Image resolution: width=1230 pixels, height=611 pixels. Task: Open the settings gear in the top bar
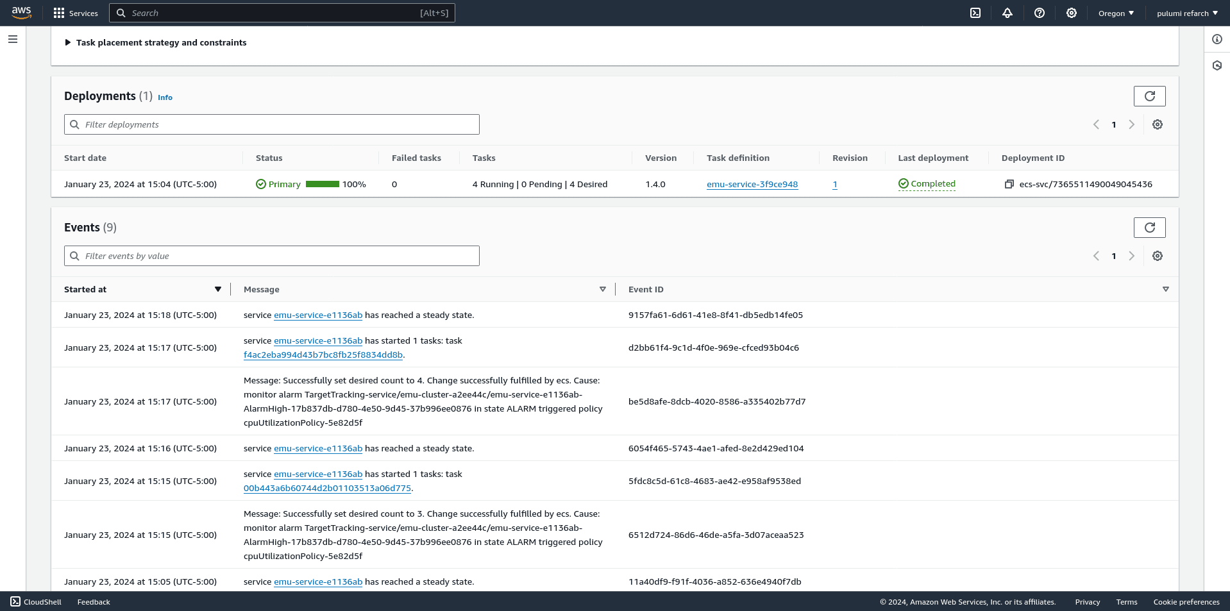[1071, 13]
